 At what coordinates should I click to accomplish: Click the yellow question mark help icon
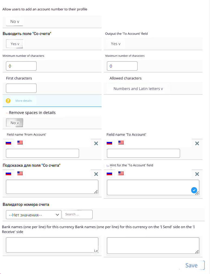point(8,101)
